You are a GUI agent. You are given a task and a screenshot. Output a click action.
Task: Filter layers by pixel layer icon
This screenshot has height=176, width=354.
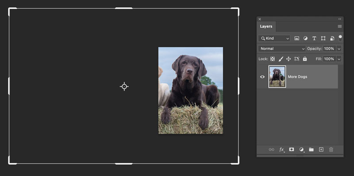[x=296, y=38]
